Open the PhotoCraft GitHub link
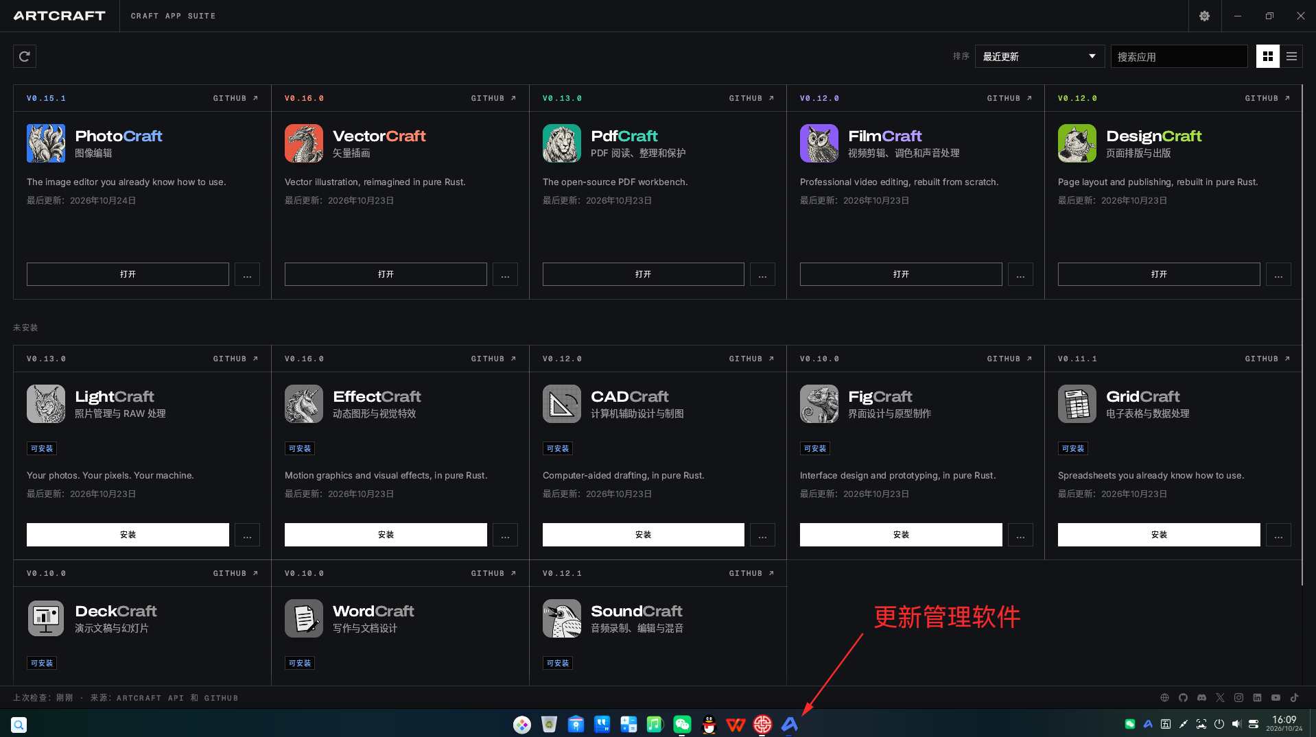The image size is (1316, 737). [235, 98]
